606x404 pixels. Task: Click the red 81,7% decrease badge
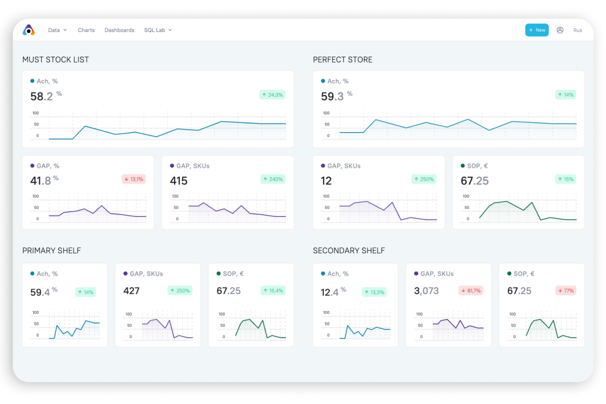click(x=471, y=291)
